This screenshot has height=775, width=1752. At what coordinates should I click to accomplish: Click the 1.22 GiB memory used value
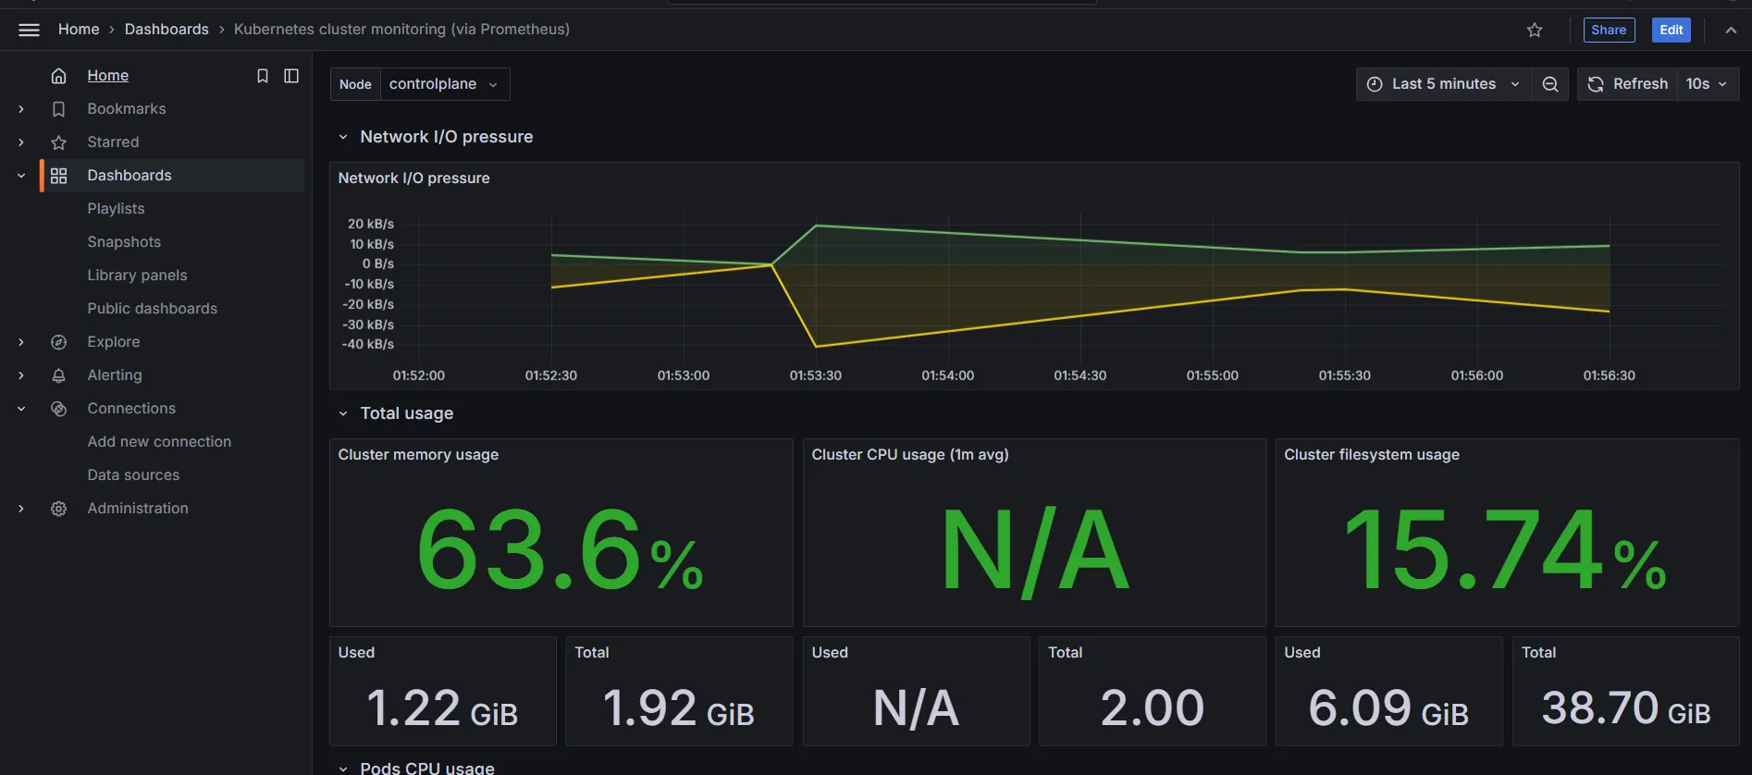tap(442, 708)
